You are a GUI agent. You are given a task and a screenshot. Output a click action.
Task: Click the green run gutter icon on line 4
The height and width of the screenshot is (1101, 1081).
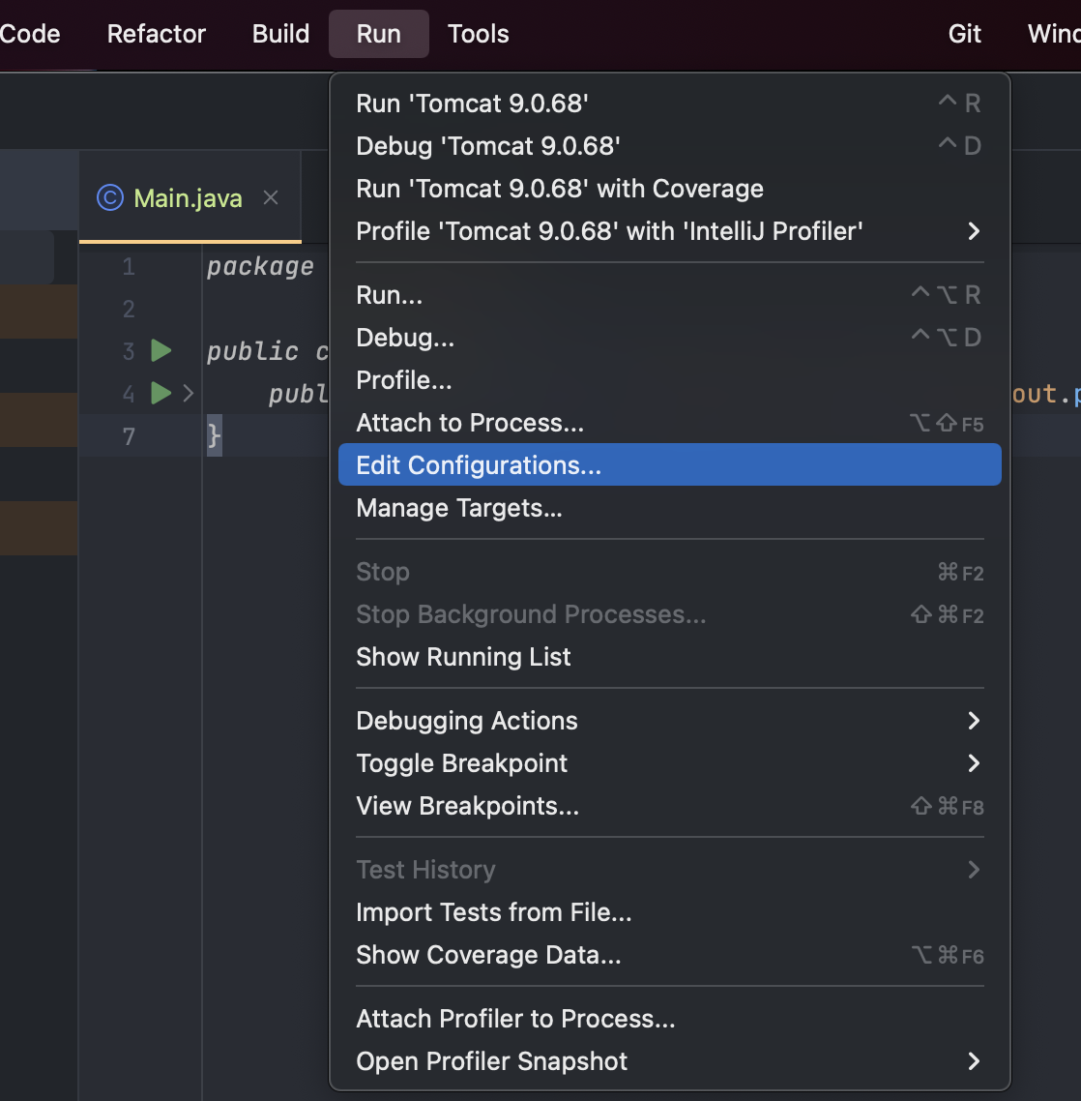click(161, 393)
